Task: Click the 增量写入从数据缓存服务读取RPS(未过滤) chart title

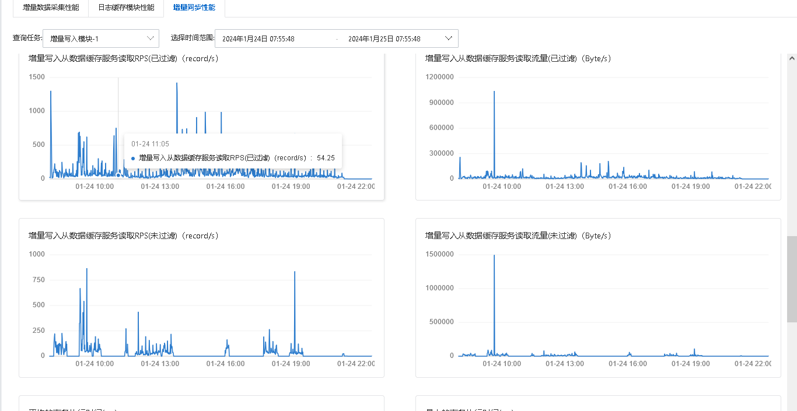Action: 124,236
